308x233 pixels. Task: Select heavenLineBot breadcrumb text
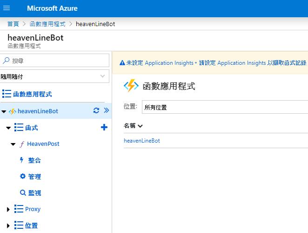(95, 24)
